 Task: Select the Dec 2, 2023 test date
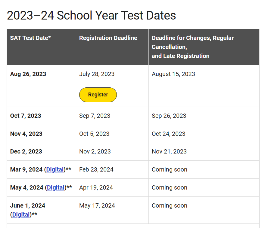[26, 151]
